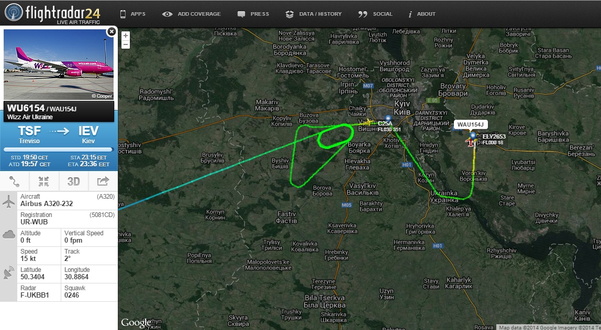Open the 3D view button
This screenshot has height=330, width=601.
coord(74,181)
